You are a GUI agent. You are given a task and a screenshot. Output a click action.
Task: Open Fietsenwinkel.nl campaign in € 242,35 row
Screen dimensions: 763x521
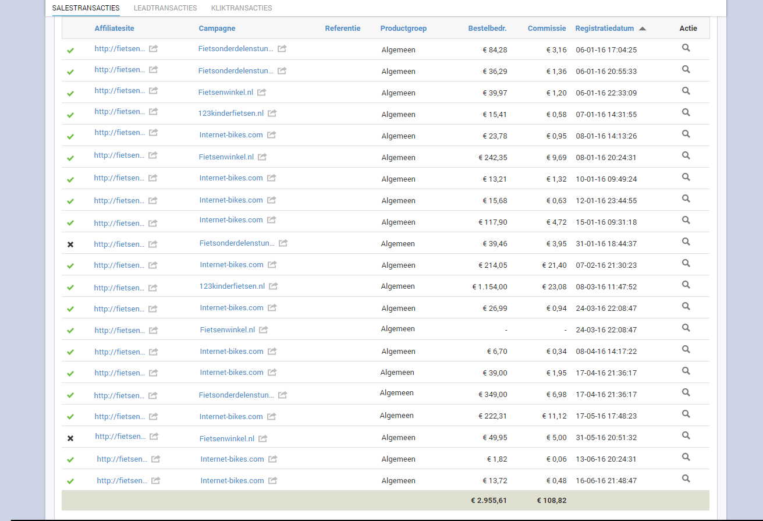226,157
